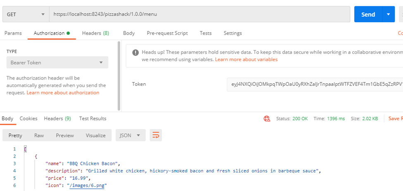This screenshot has height=191, width=403.
Task: Click the /images/6.png link in response
Action: (x=87, y=185)
